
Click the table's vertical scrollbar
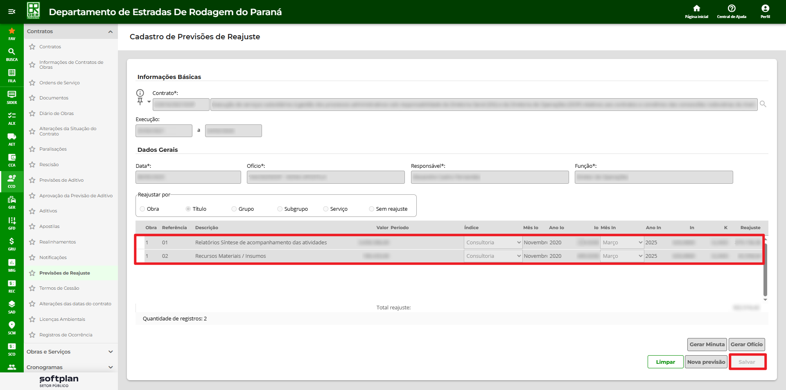point(765,270)
